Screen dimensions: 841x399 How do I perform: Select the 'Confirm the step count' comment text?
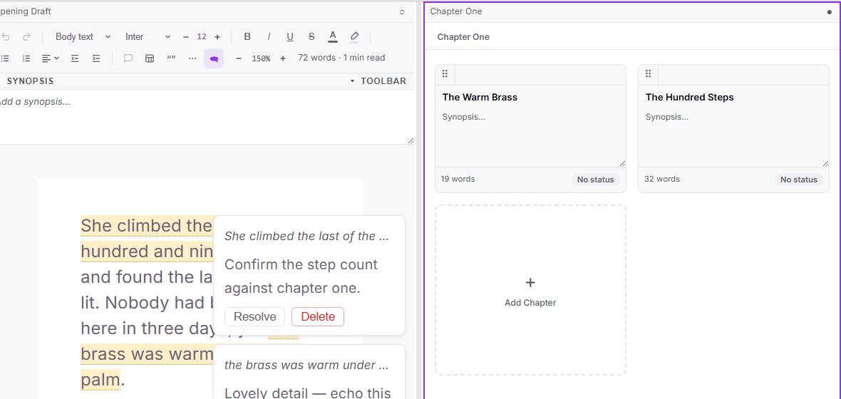301,276
